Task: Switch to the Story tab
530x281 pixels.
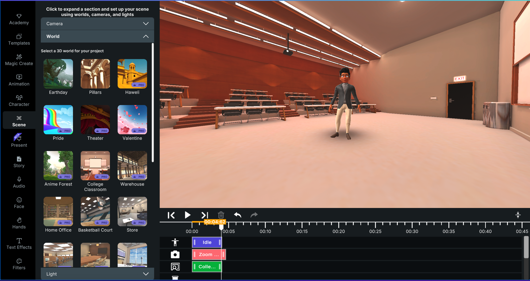Action: coord(19,162)
